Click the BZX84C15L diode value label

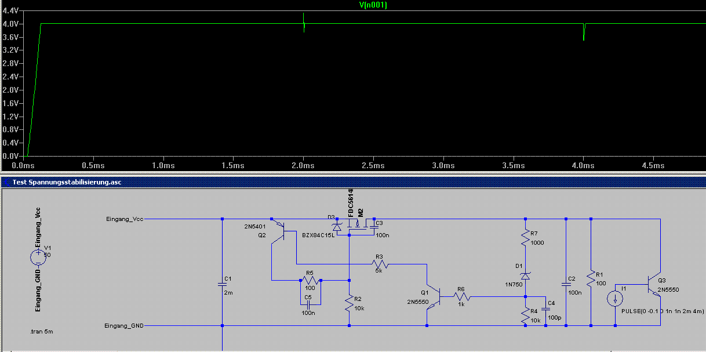(x=318, y=235)
